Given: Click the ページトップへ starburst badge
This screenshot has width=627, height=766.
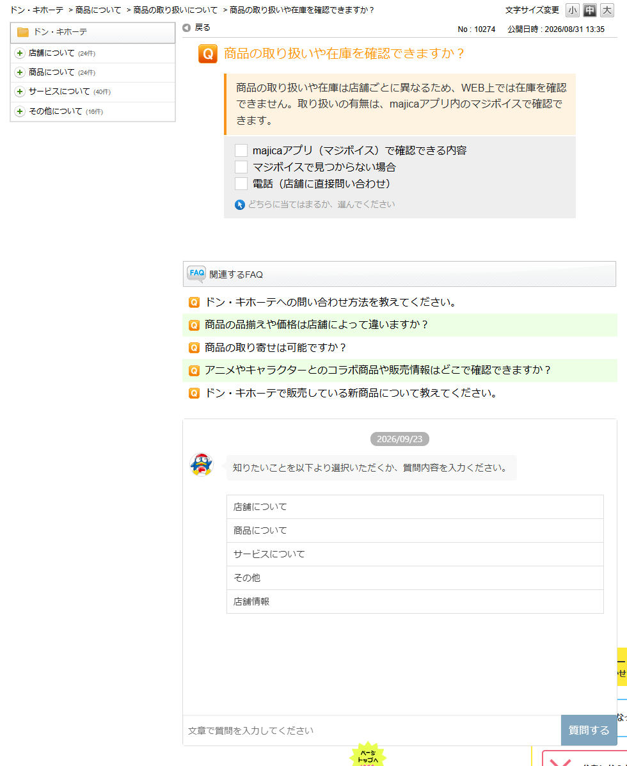Looking at the screenshot, I should (368, 755).
